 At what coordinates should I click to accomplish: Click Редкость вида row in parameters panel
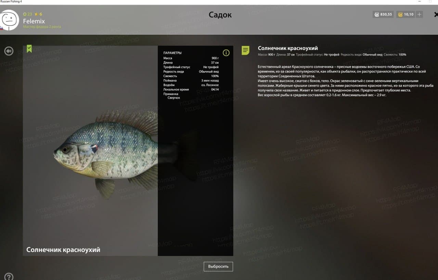pos(191,72)
